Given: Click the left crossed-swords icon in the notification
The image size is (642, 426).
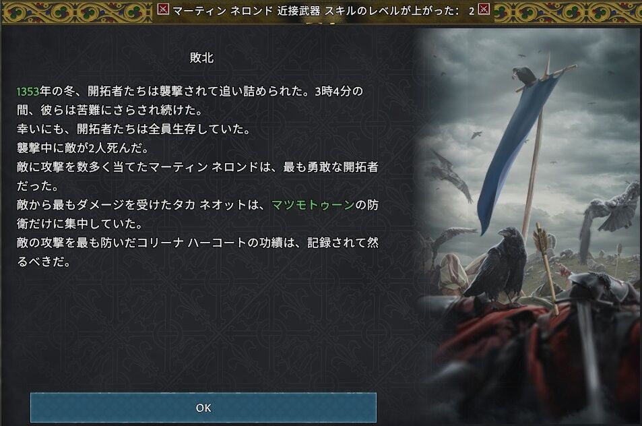Looking at the screenshot, I should tap(163, 9).
